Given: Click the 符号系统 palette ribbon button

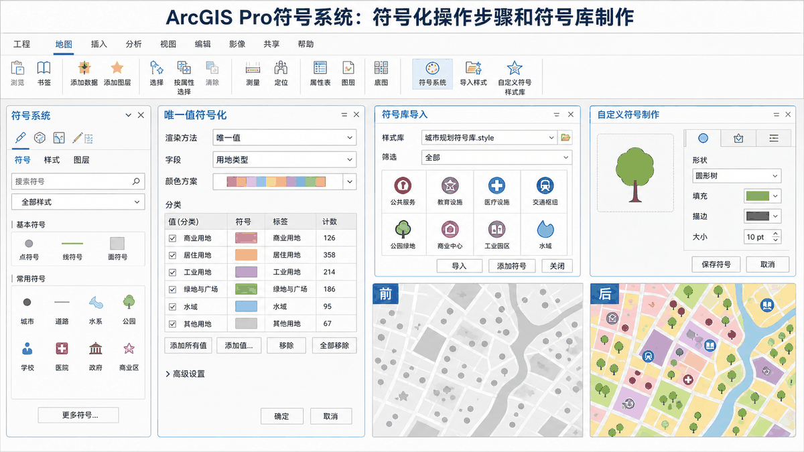Looking at the screenshot, I should tap(432, 74).
